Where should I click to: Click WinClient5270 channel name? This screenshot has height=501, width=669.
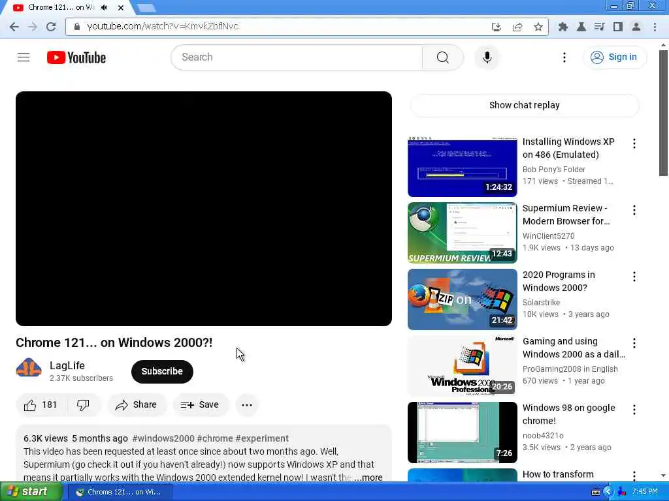pyautogui.click(x=548, y=235)
